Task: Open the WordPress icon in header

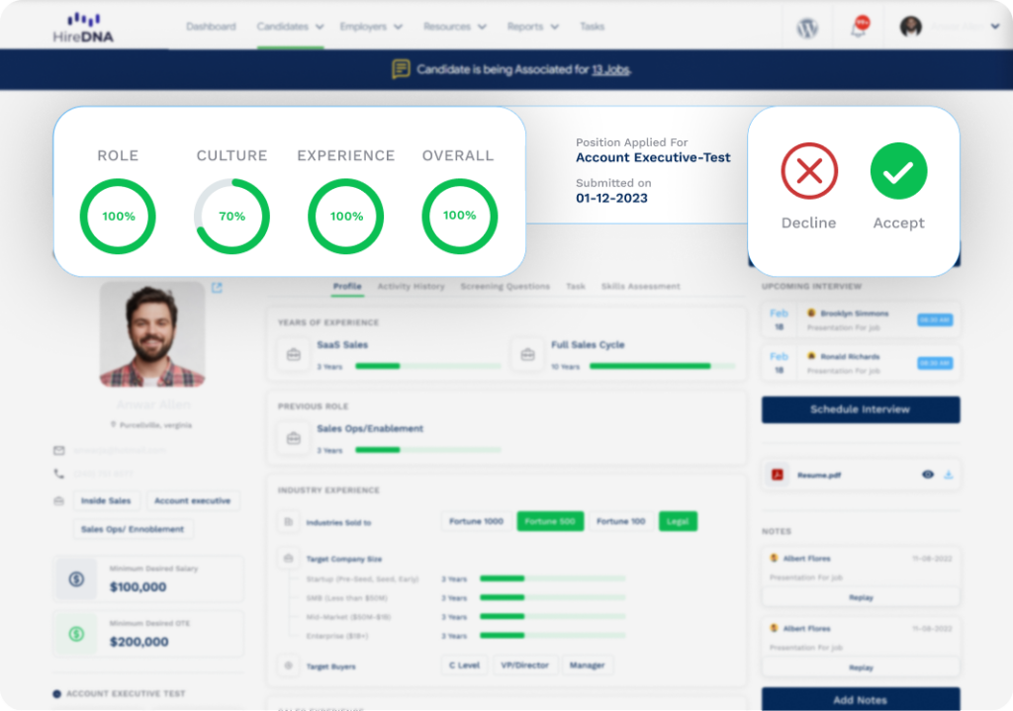Action: [807, 28]
